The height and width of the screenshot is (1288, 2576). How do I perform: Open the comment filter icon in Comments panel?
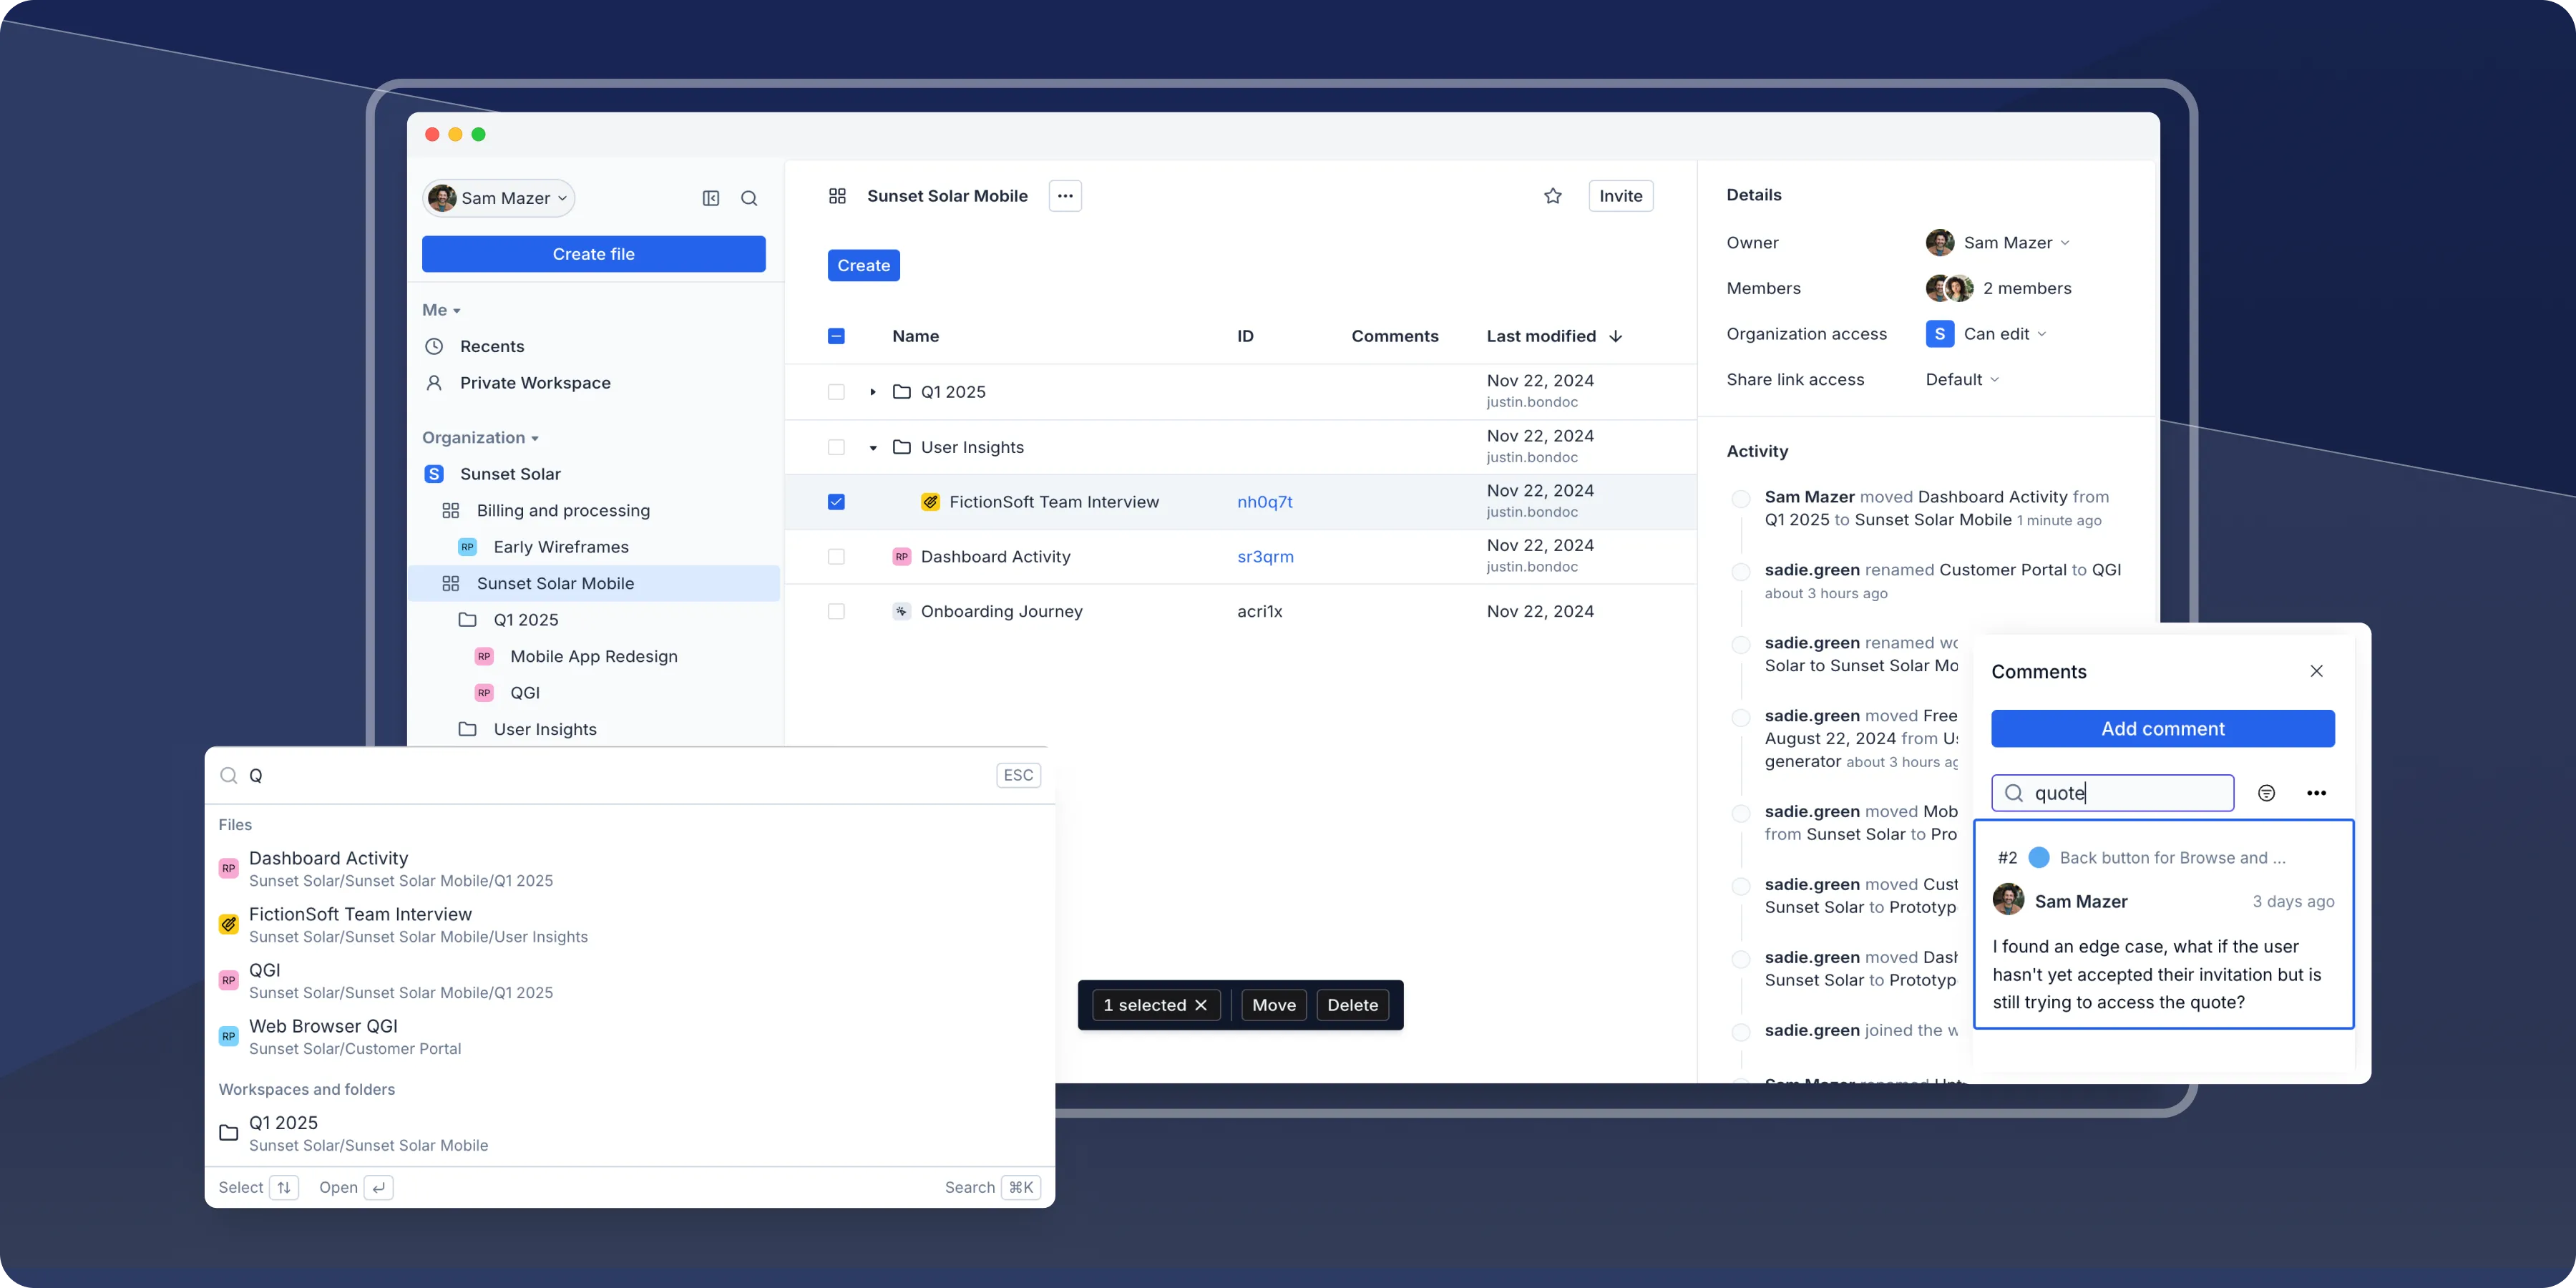coord(2266,792)
